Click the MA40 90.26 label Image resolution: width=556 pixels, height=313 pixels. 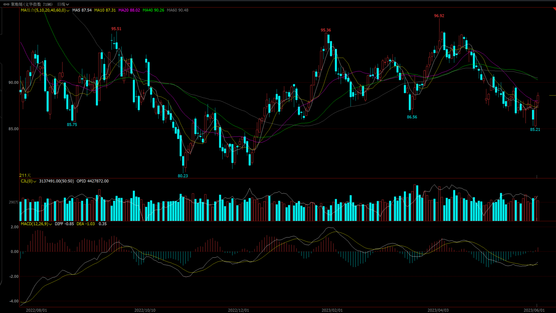click(153, 10)
